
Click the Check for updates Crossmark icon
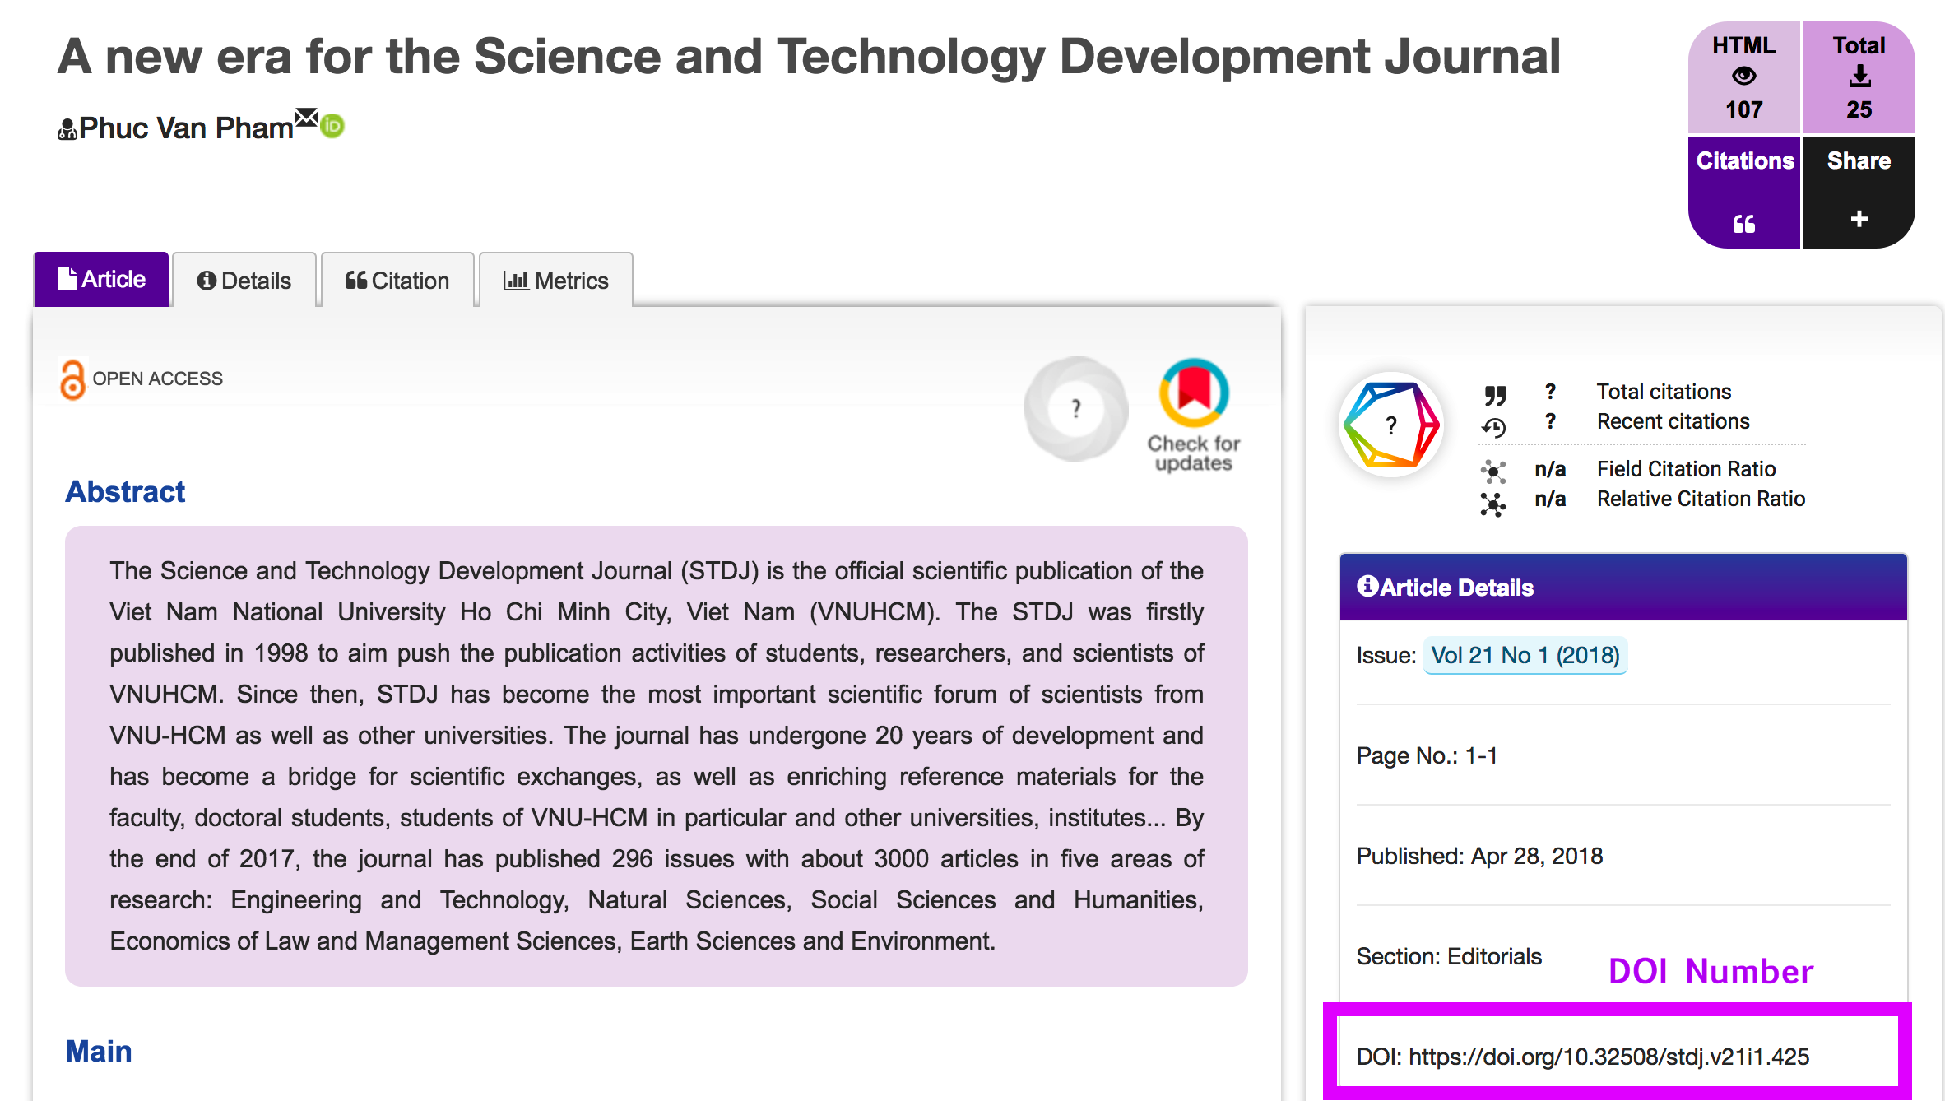coord(1194,394)
